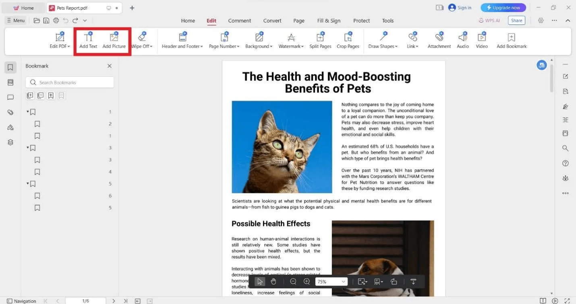
Task: Click the Zoom Out icon on the floating toolbar
Action: (293, 281)
